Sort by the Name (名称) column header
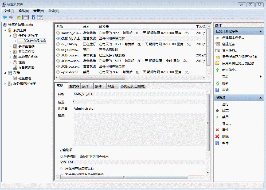 pos(68,27)
